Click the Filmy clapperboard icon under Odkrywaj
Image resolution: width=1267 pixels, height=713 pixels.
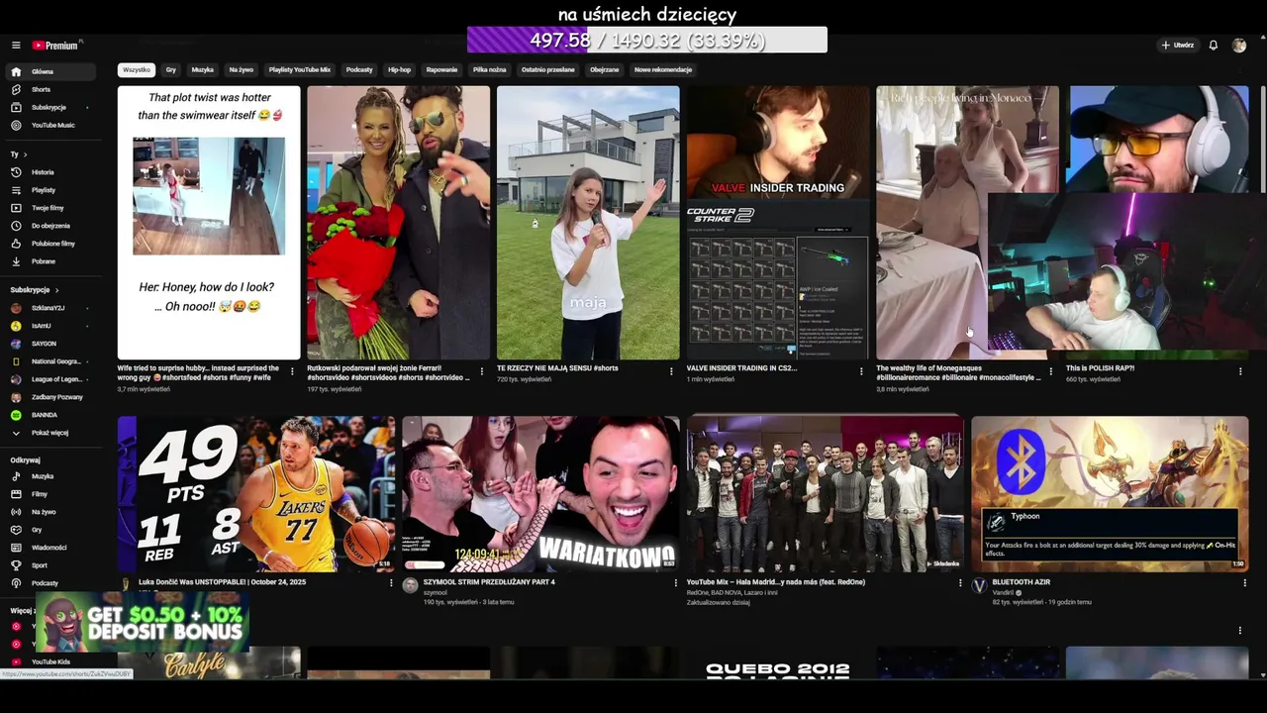[x=16, y=494]
